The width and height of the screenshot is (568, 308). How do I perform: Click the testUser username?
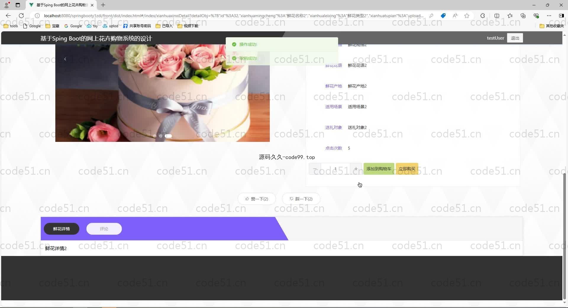click(x=496, y=38)
